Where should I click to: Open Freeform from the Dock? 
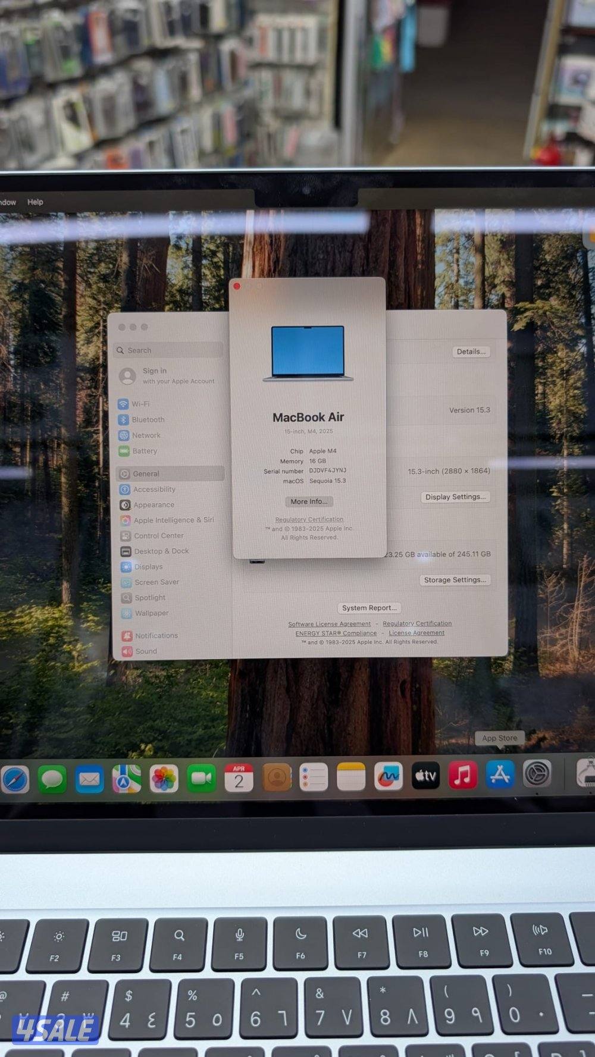click(389, 776)
